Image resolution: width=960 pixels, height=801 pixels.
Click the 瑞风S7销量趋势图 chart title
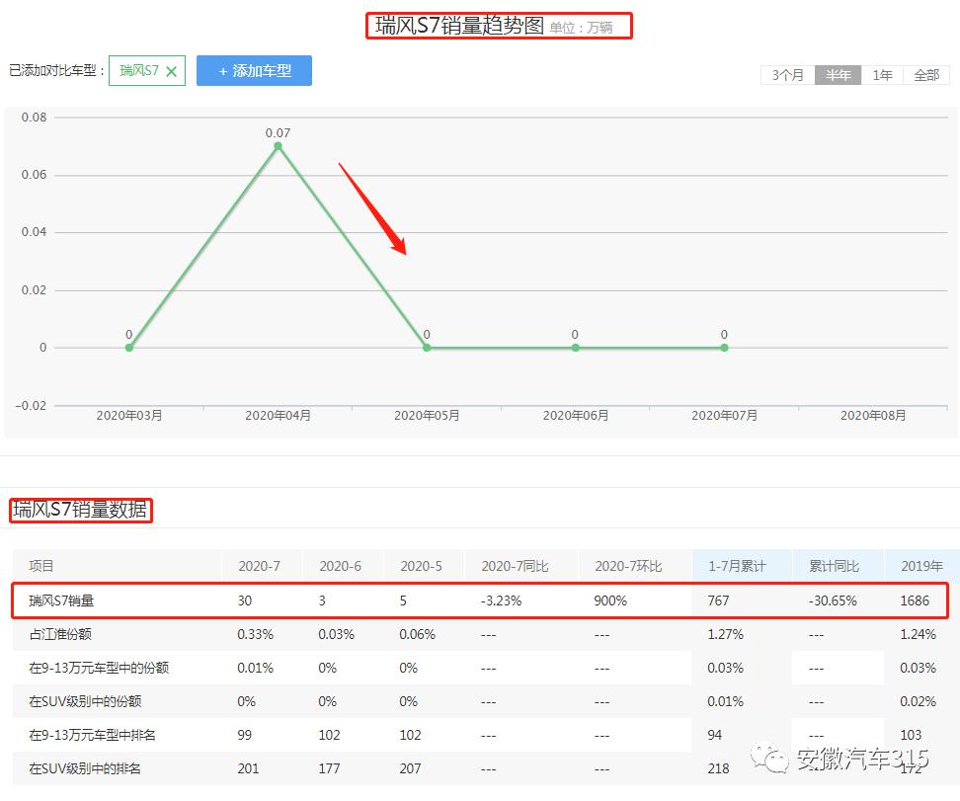[x=459, y=26]
